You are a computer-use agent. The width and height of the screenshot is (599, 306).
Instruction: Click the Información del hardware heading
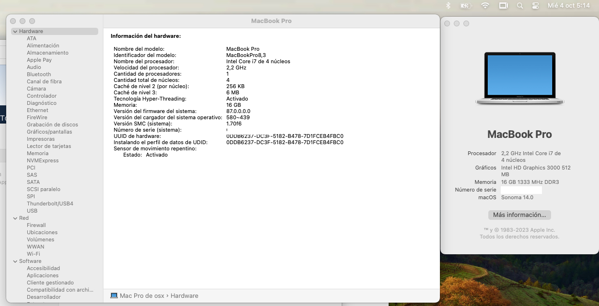coord(146,36)
